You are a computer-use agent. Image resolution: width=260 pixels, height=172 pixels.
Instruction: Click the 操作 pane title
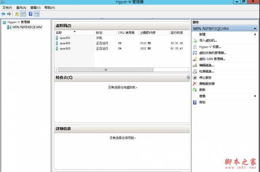click(196, 22)
